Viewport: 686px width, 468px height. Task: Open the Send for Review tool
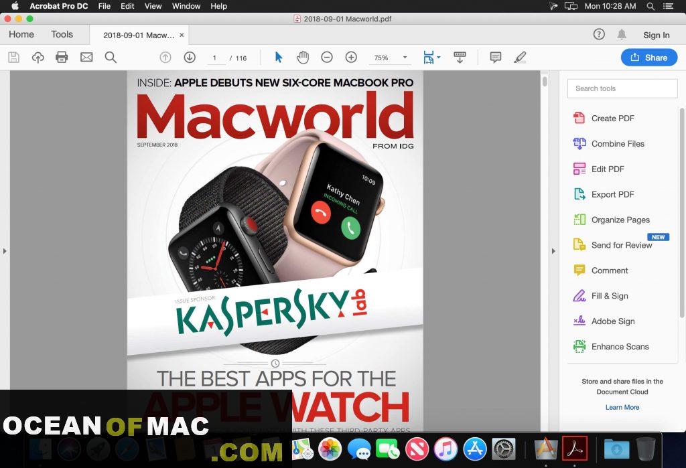612,245
